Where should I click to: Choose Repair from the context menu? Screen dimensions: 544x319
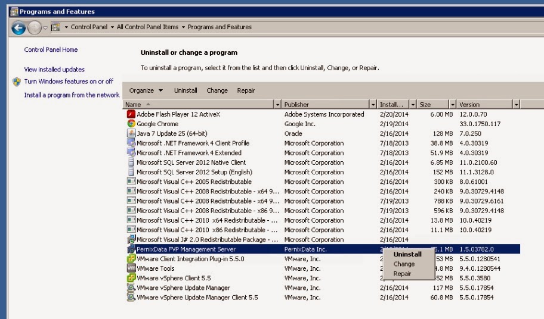click(403, 274)
